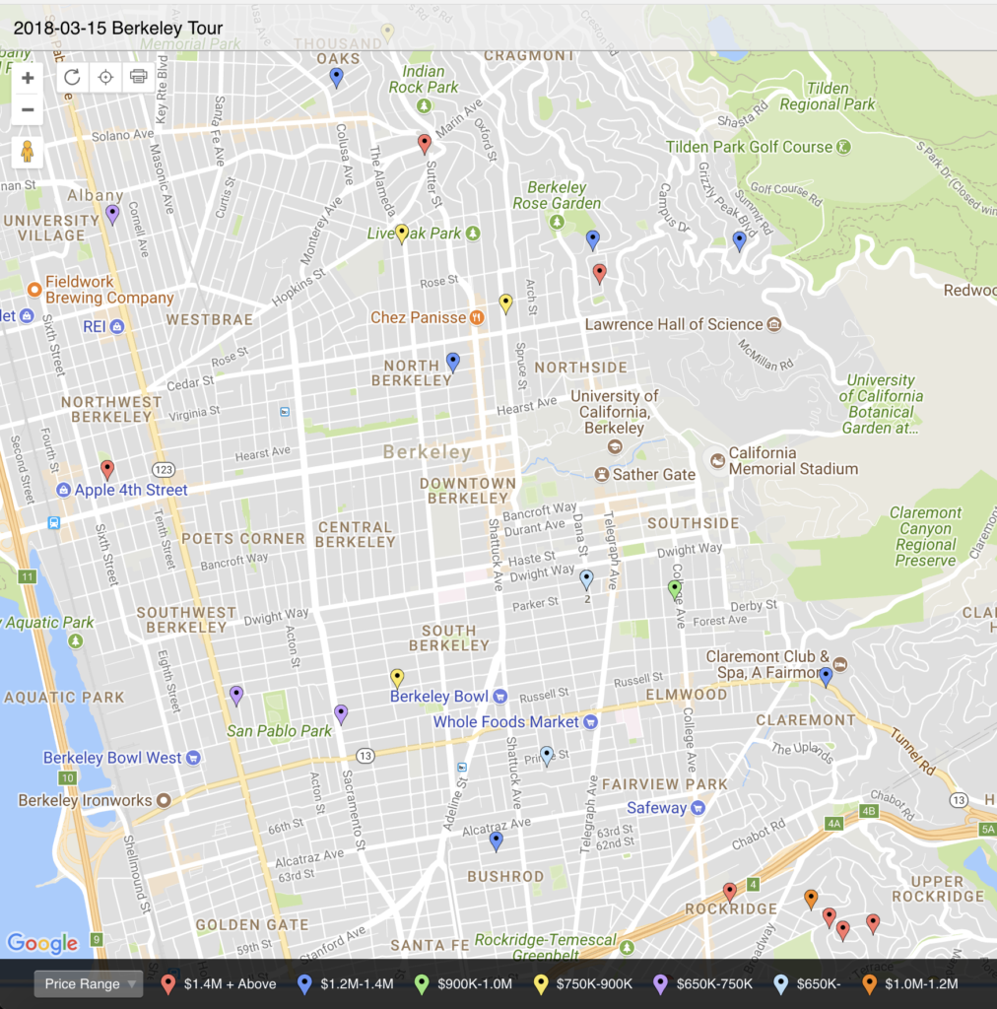Select the Street View pegman
Screen dimensions: 997x1009
27,153
